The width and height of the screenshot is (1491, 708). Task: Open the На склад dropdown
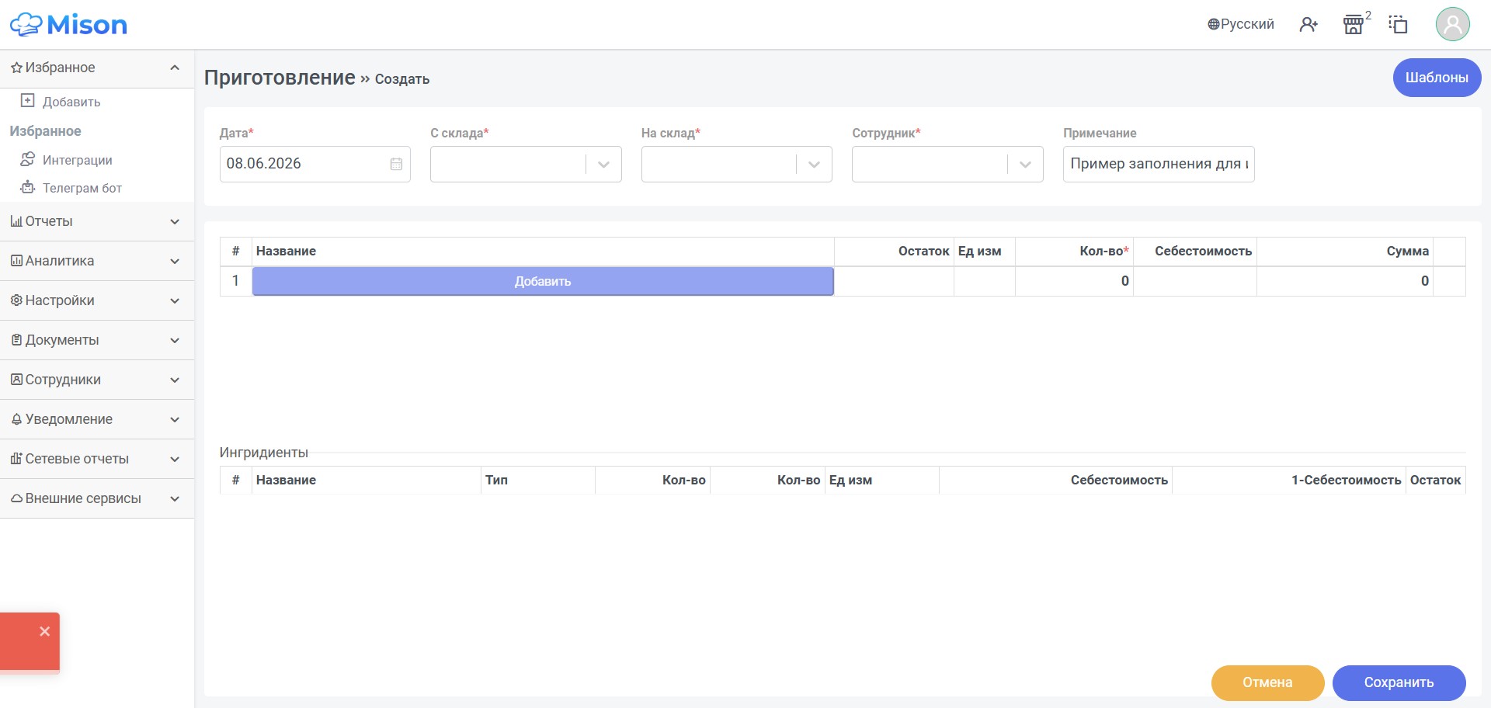(x=736, y=165)
